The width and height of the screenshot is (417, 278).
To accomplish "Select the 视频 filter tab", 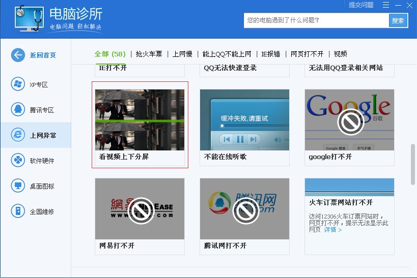I will 341,54.
